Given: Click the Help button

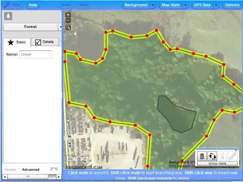Looking at the screenshot, I should [33, 5].
